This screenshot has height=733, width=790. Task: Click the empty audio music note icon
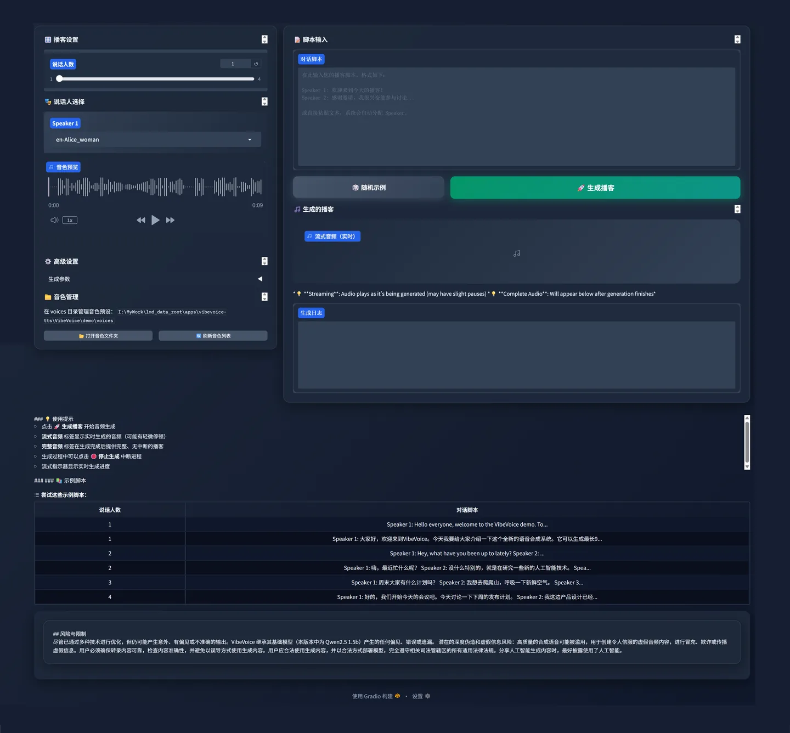click(x=517, y=253)
